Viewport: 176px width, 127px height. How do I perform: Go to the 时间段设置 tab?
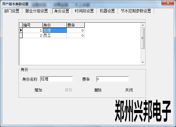tap(84, 11)
